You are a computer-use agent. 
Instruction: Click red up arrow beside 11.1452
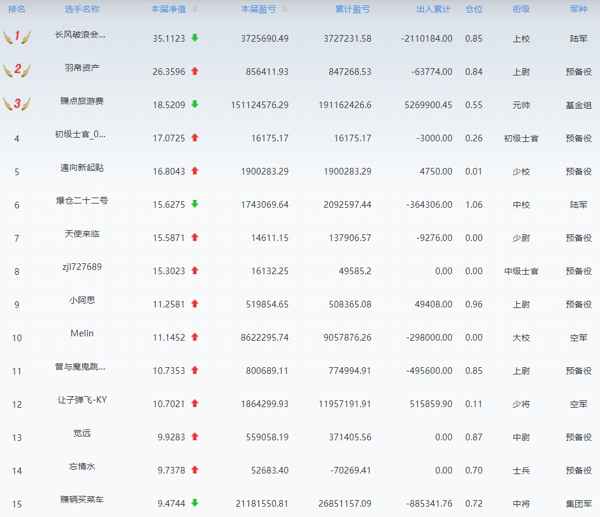coord(195,337)
